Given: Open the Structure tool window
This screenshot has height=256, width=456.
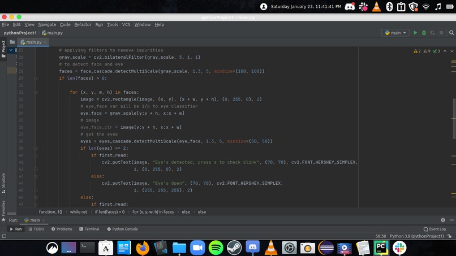Looking at the screenshot, I should [x=3, y=183].
